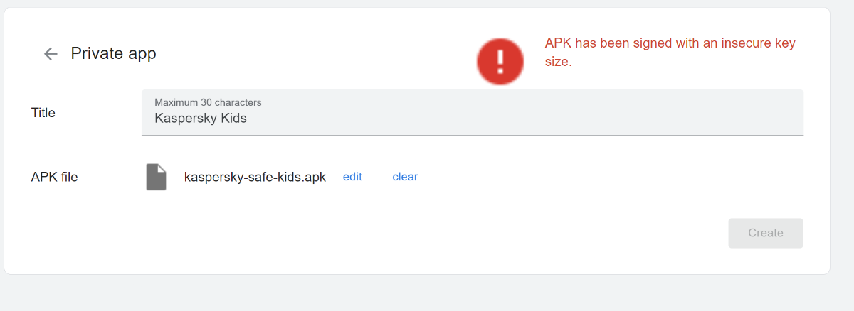This screenshot has height=311, width=854.
Task: Select the kaspersky-safe-kids.apk file name
Action: click(255, 178)
